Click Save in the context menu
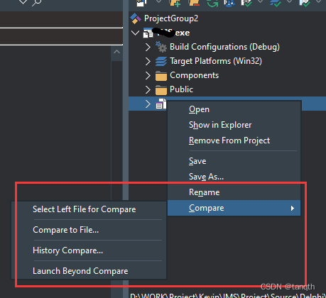The image size is (326, 298). point(234,161)
